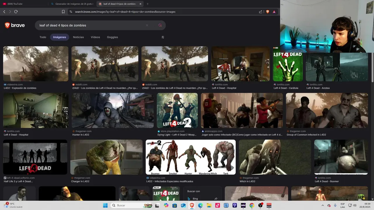Open Brave Rewards triangle icon
Image resolution: width=374 pixels, height=210 pixels.
point(274,12)
